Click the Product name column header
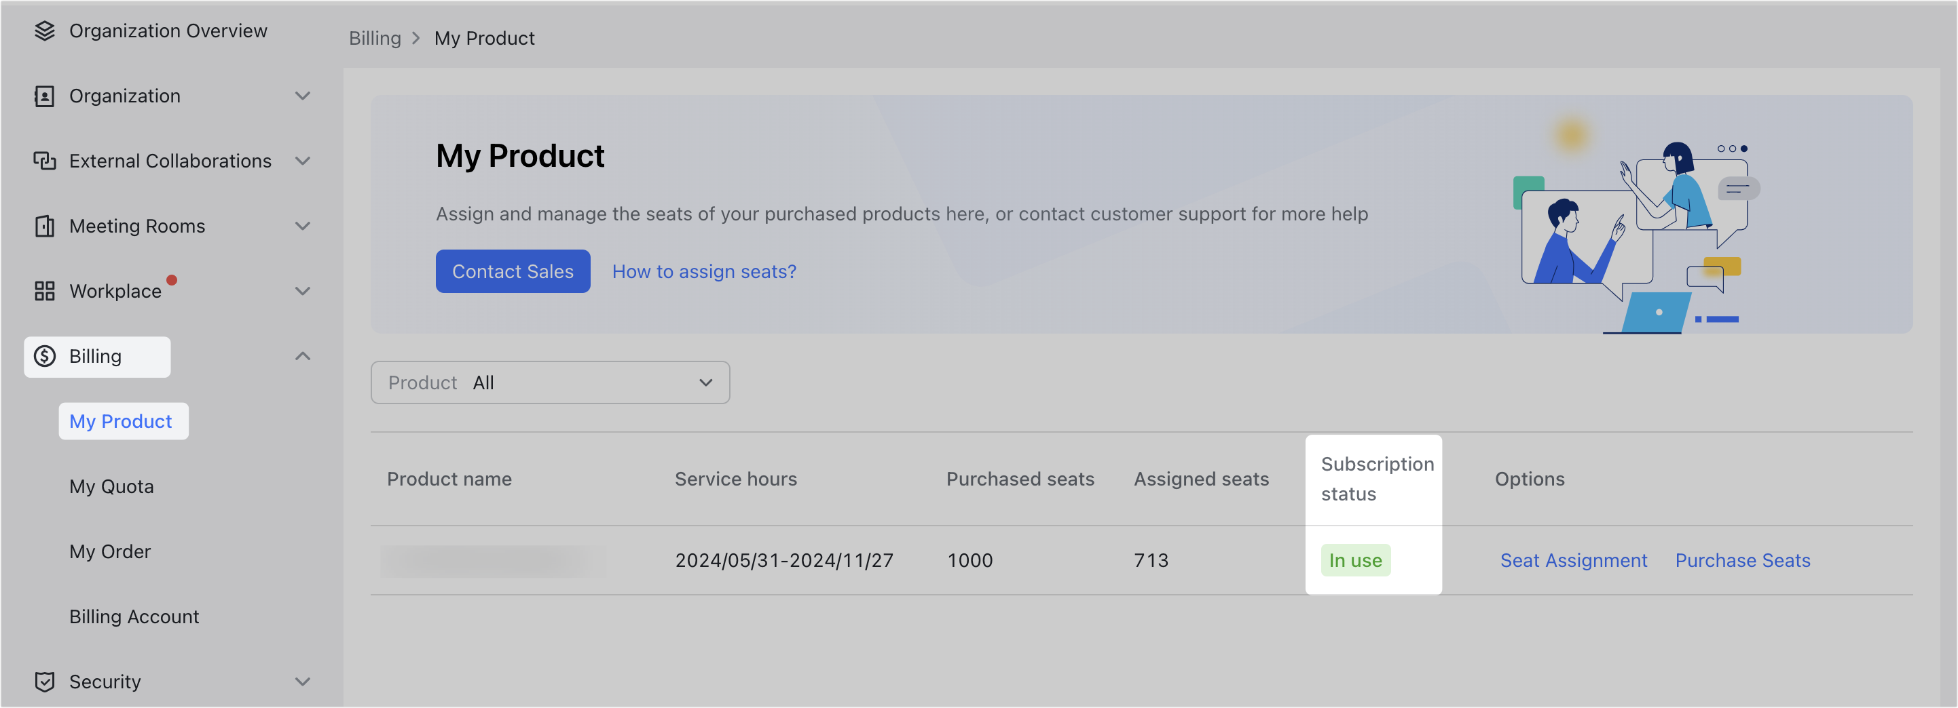Viewport: 1958px width, 708px height. pos(449,479)
